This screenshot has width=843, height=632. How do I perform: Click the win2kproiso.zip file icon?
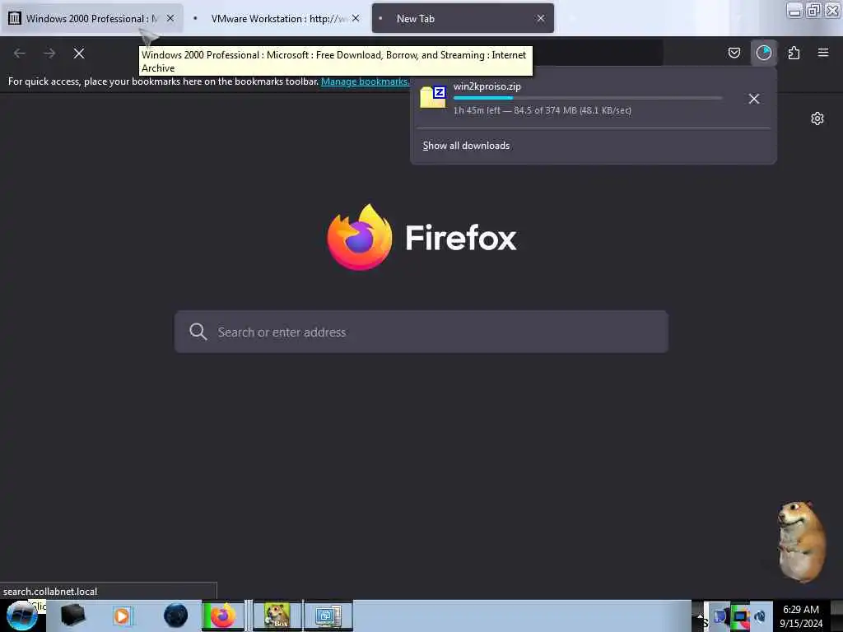(433, 97)
